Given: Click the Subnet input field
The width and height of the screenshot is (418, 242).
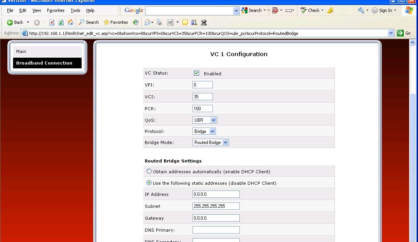Looking at the screenshot, I should pos(216,206).
